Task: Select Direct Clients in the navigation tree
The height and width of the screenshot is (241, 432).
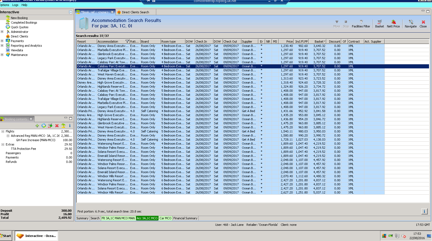Action: (x=19, y=36)
